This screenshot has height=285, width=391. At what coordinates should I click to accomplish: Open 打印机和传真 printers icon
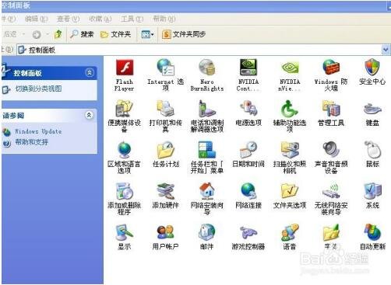coord(166,116)
